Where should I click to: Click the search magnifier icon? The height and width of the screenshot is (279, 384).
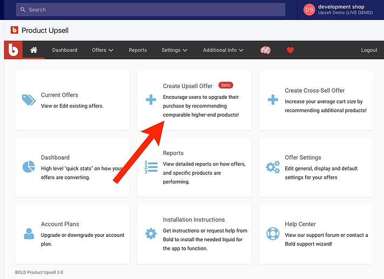pos(23,10)
